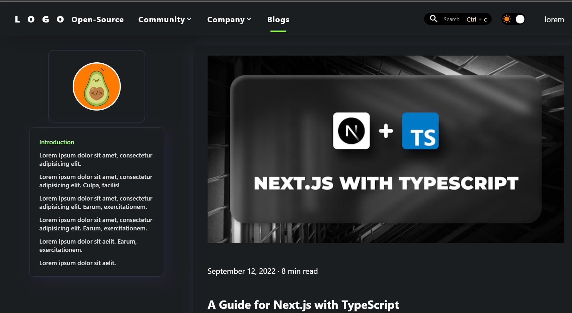Viewport: 572px width, 313px height.
Task: Select contents entry 'Lorem ipsum dolor sit aelit. Earum'
Action: coord(88,246)
